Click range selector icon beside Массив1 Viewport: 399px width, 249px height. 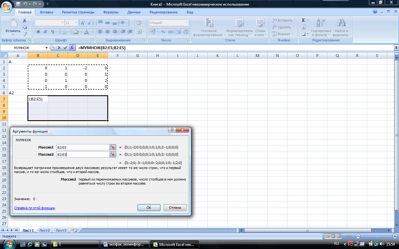tap(113, 147)
